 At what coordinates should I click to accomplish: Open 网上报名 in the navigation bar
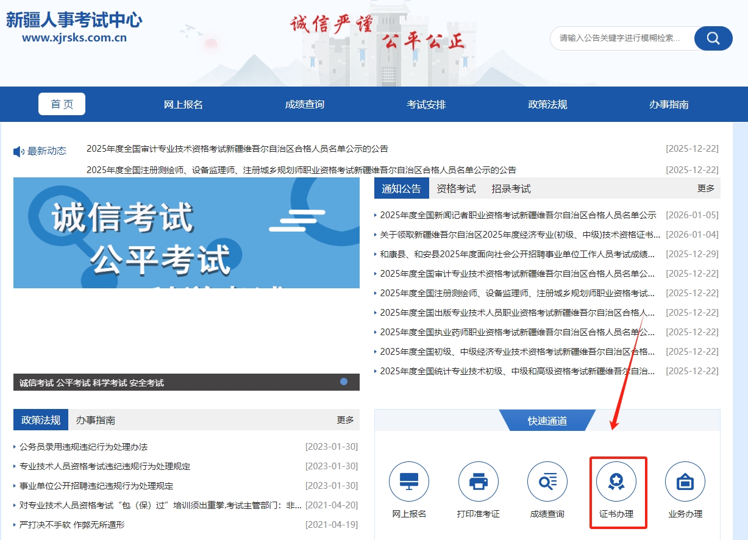coord(183,104)
